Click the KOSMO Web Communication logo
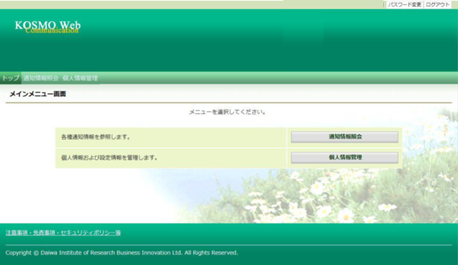The width and height of the screenshot is (458, 265). coord(48,27)
